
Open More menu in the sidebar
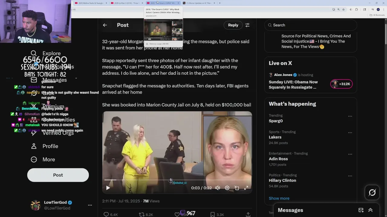[43, 159]
